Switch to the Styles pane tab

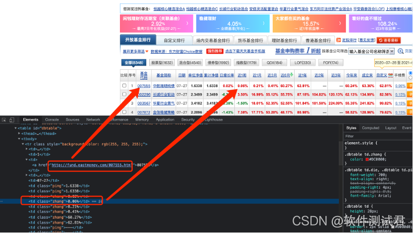tap(351, 128)
